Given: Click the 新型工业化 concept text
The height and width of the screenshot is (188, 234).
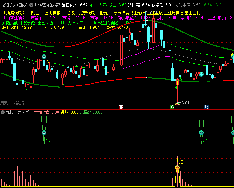Looking at the screenshot, I should 190,13.
